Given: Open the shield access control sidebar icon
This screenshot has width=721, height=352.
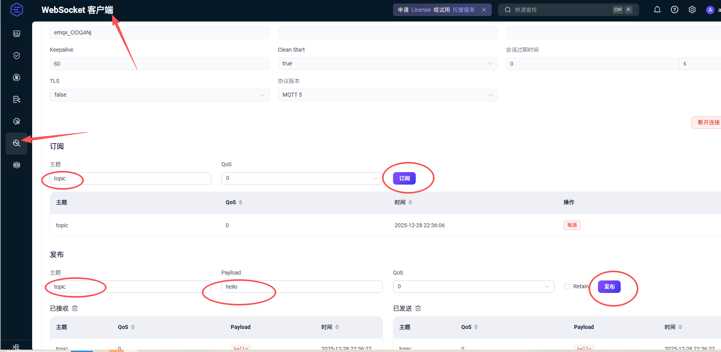Looking at the screenshot, I should pyautogui.click(x=16, y=56).
